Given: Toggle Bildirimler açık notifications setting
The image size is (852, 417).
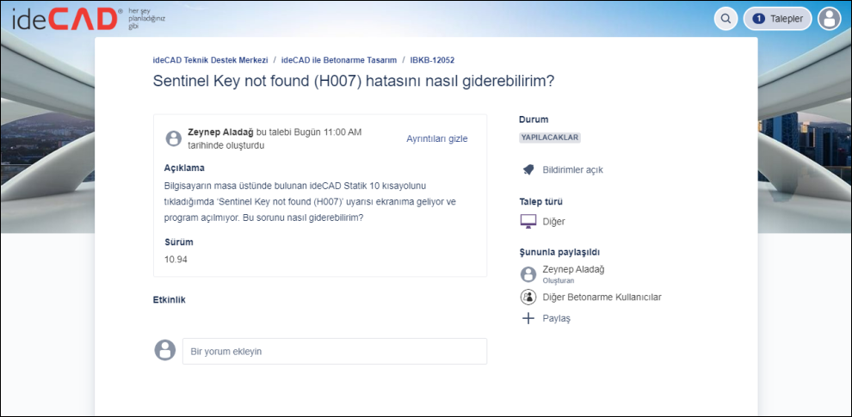Looking at the screenshot, I should coord(572,169).
